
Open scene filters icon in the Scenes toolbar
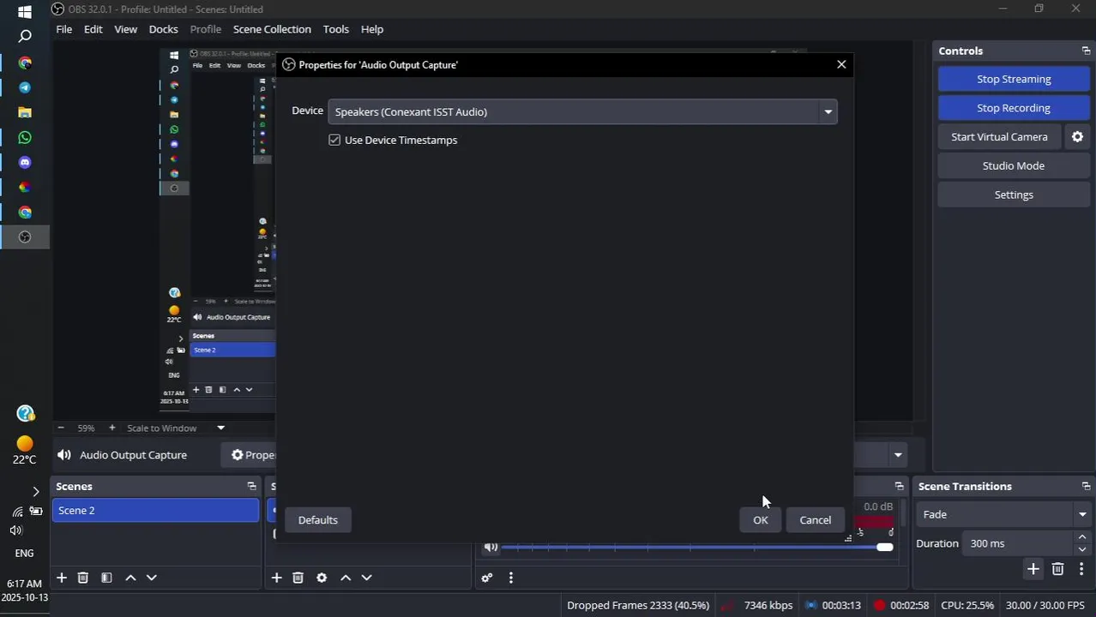(x=106, y=578)
